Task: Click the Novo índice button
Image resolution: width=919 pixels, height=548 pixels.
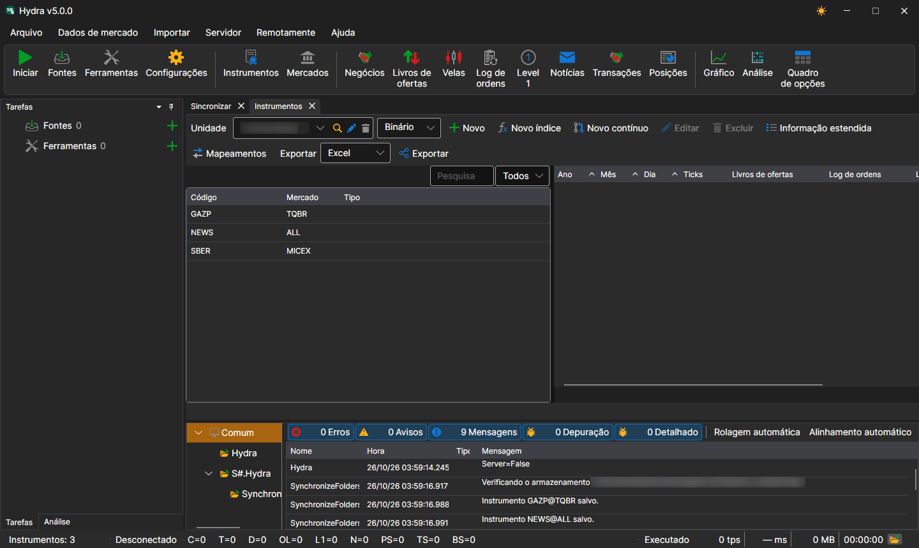Action: pos(530,128)
